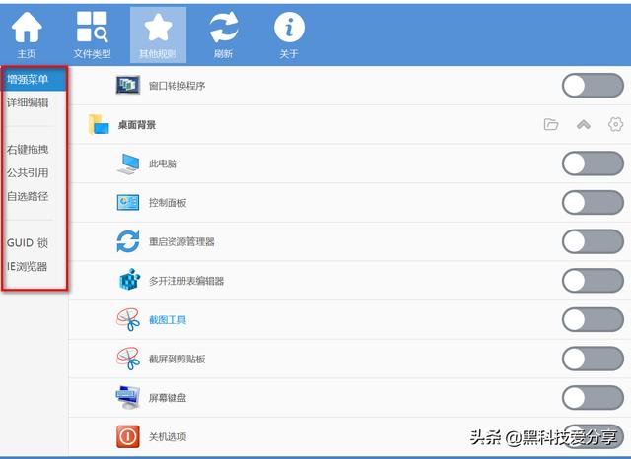The image size is (631, 459).
Task: Click the 桌面背景 folder group icon
Action: (99, 124)
